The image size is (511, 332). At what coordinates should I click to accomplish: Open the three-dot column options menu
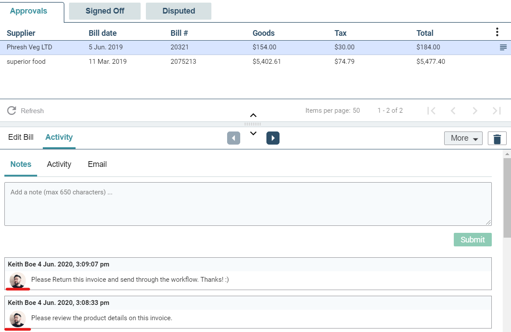coord(497,32)
